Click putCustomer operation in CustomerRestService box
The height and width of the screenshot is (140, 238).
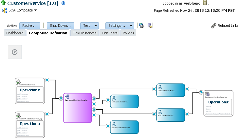pyautogui.click(x=22, y=99)
